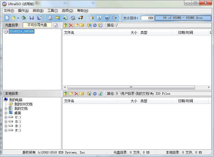Click the blue Help question mark icon
214x157 pixels.
107,18
